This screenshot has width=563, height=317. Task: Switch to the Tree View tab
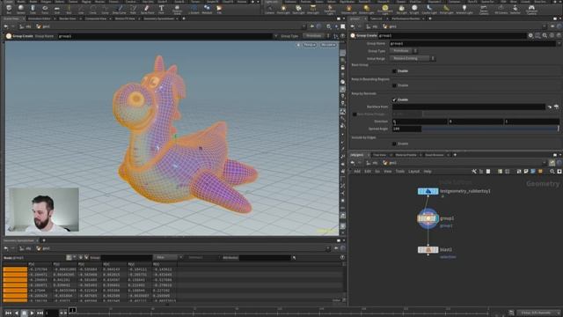click(x=379, y=155)
